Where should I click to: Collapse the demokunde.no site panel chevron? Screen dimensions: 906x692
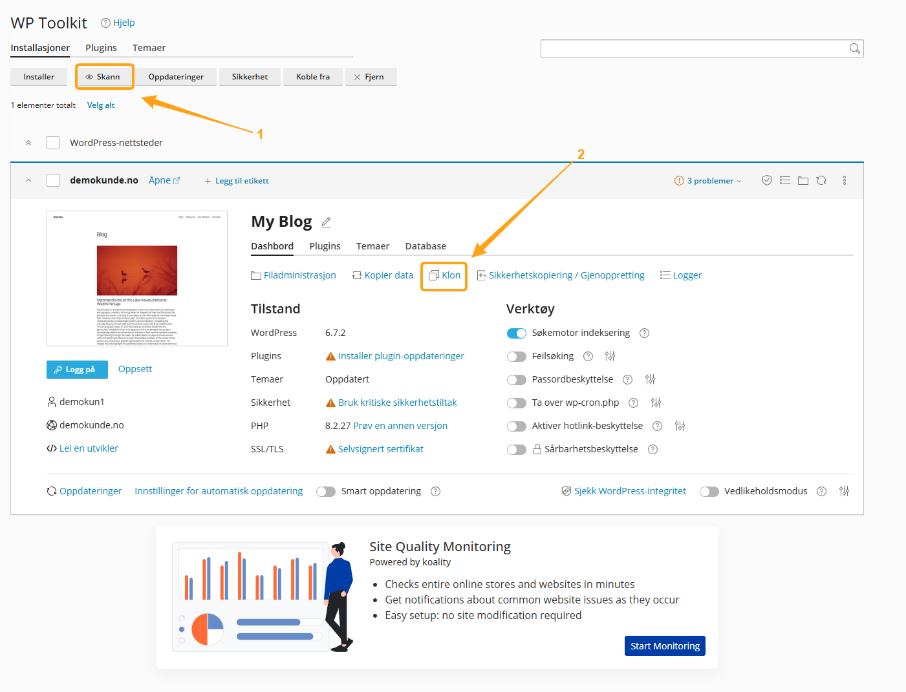coord(28,180)
